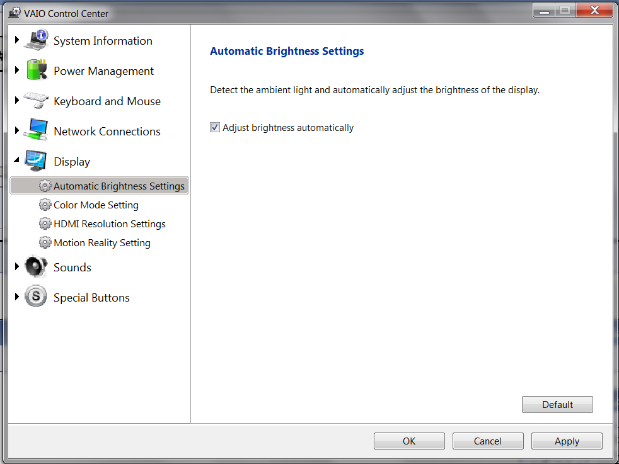619x464 pixels.
Task: Expand the System Information tree arrow
Action: 17,40
